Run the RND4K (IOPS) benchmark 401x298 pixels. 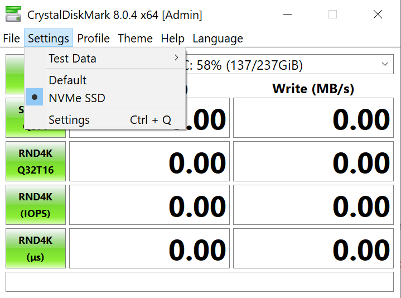coord(36,205)
